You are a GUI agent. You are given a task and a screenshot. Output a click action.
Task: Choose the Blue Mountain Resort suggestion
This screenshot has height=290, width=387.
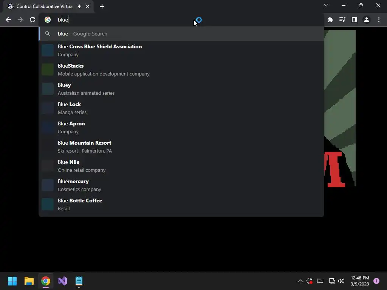coord(181,147)
